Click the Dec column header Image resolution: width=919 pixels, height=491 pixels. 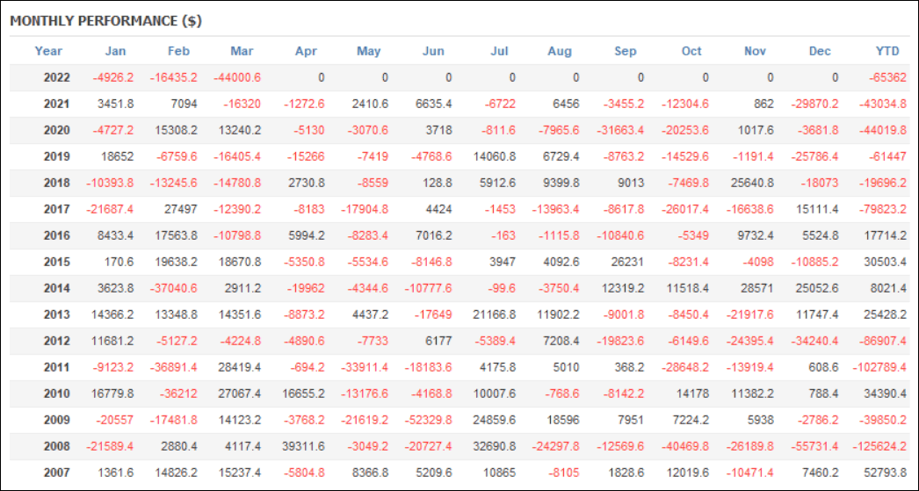click(x=820, y=51)
